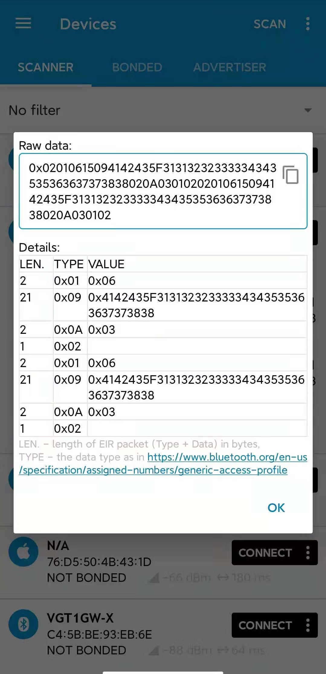Connect to the N/A Apple device
Viewport: 326px width, 674px height.
[x=265, y=552]
